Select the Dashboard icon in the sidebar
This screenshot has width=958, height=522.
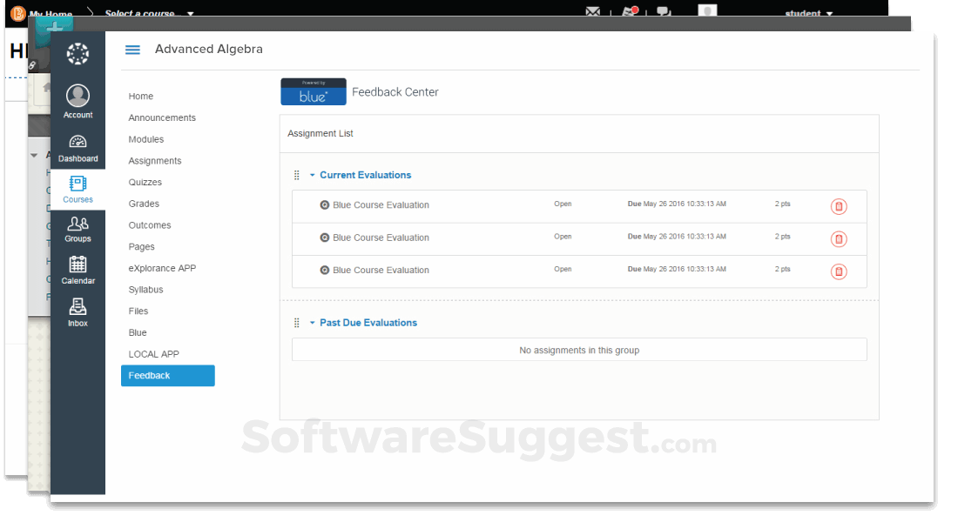pos(78,144)
